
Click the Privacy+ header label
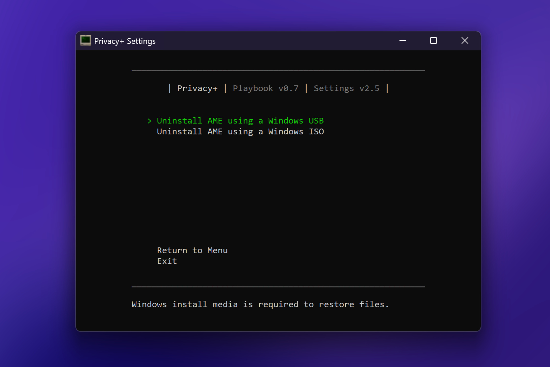point(197,88)
